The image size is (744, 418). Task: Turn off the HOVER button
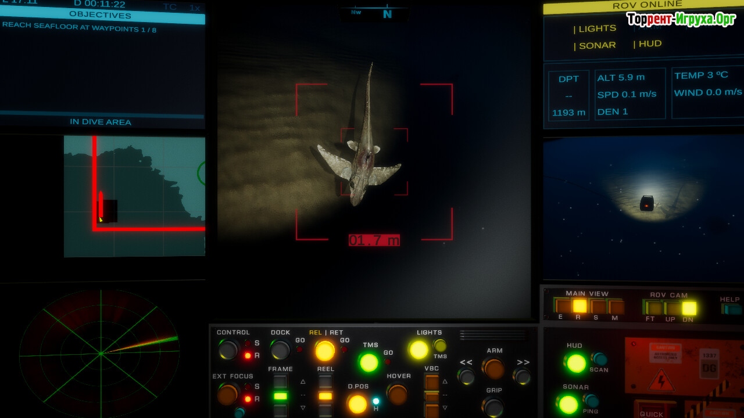(398, 394)
